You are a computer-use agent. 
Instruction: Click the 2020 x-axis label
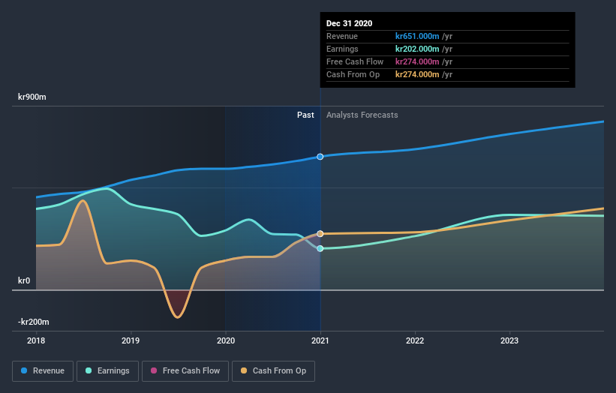(226, 340)
